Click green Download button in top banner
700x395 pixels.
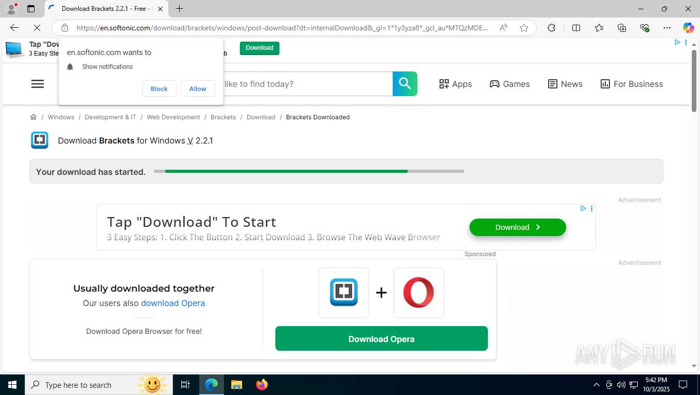click(x=259, y=48)
